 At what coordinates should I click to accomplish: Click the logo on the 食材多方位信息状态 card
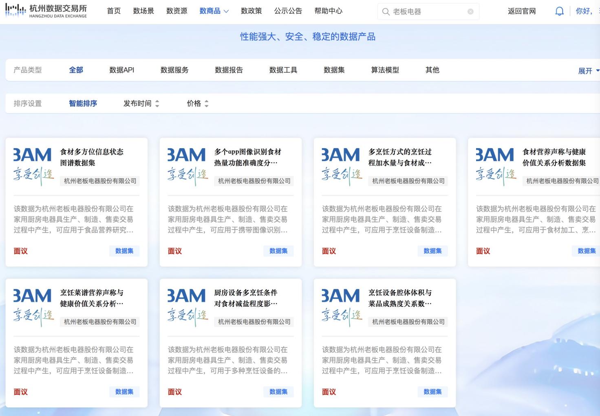tap(33, 167)
